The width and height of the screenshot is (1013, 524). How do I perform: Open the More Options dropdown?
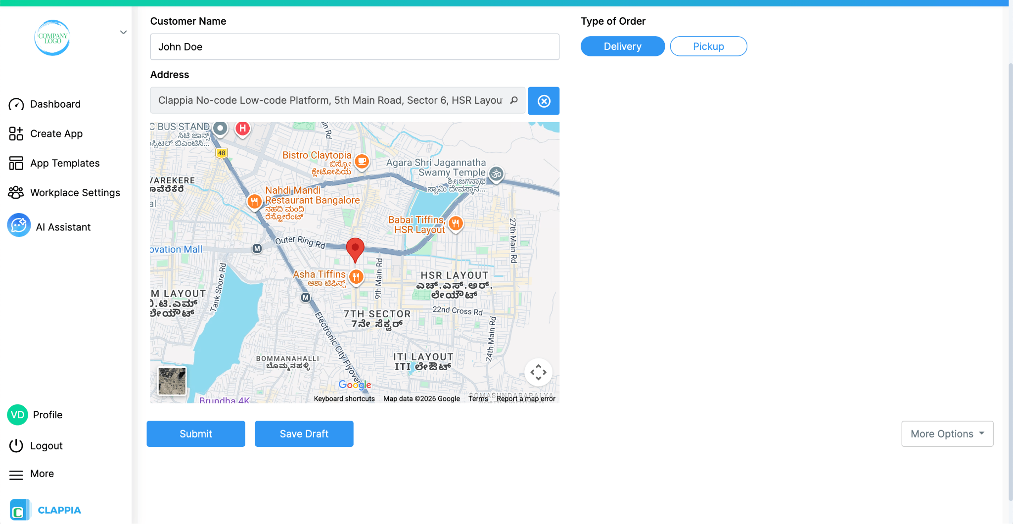point(947,434)
